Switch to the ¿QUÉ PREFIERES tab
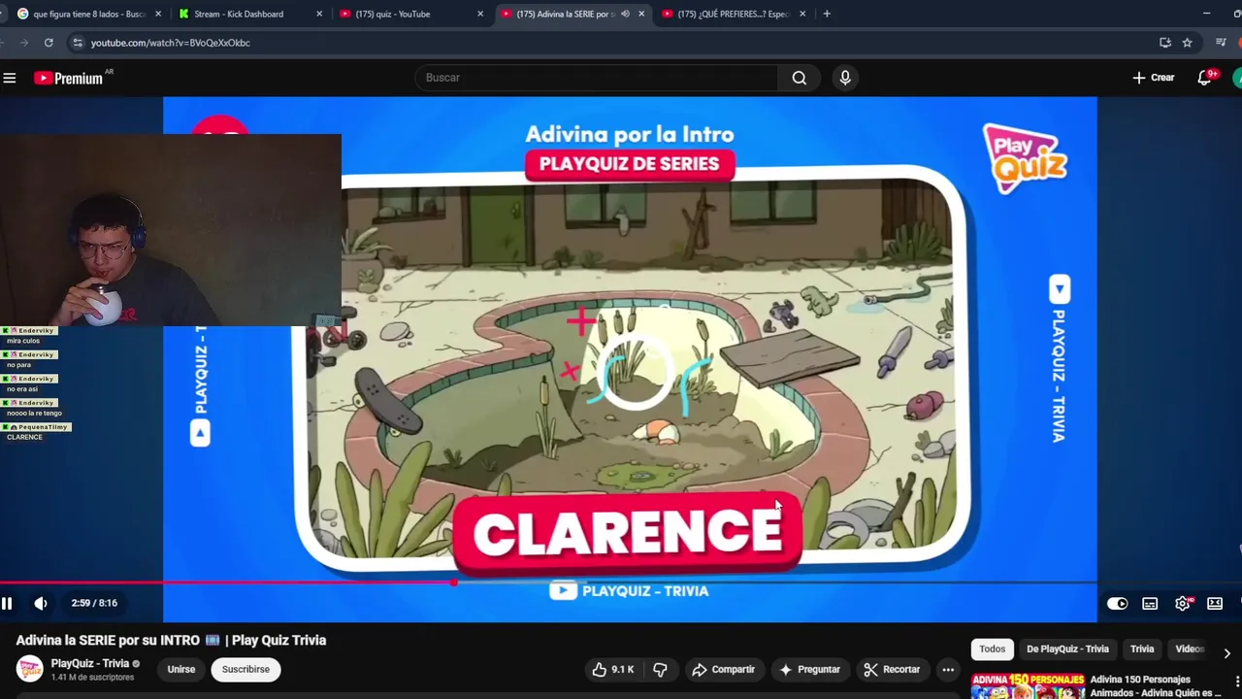 pyautogui.click(x=735, y=14)
